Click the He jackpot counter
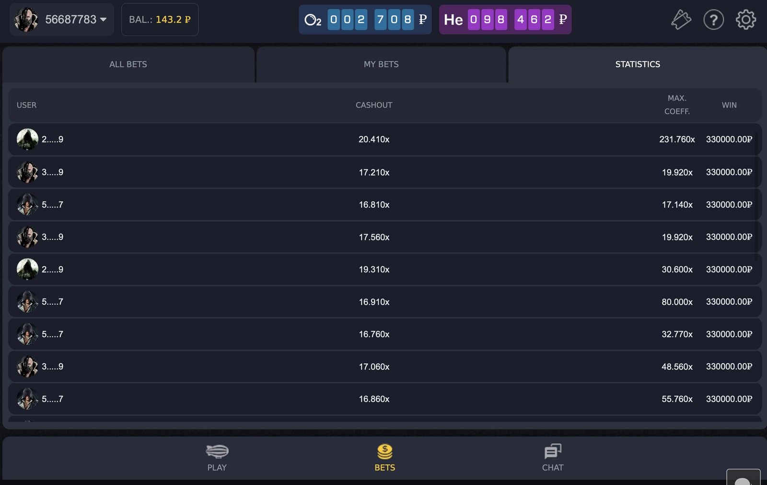 point(505,20)
